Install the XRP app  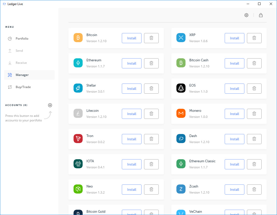(x=235, y=38)
